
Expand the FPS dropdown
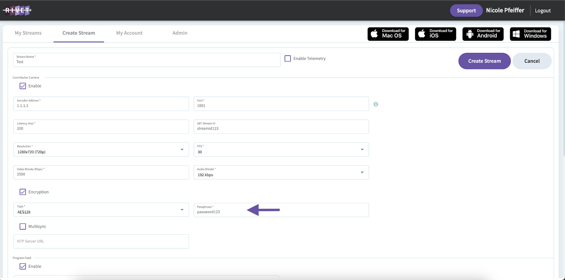click(x=281, y=150)
